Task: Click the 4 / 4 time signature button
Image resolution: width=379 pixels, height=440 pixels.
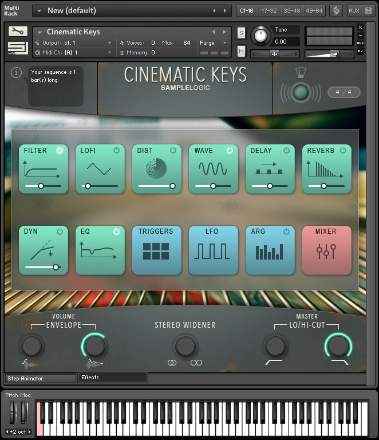Action: coord(344,92)
